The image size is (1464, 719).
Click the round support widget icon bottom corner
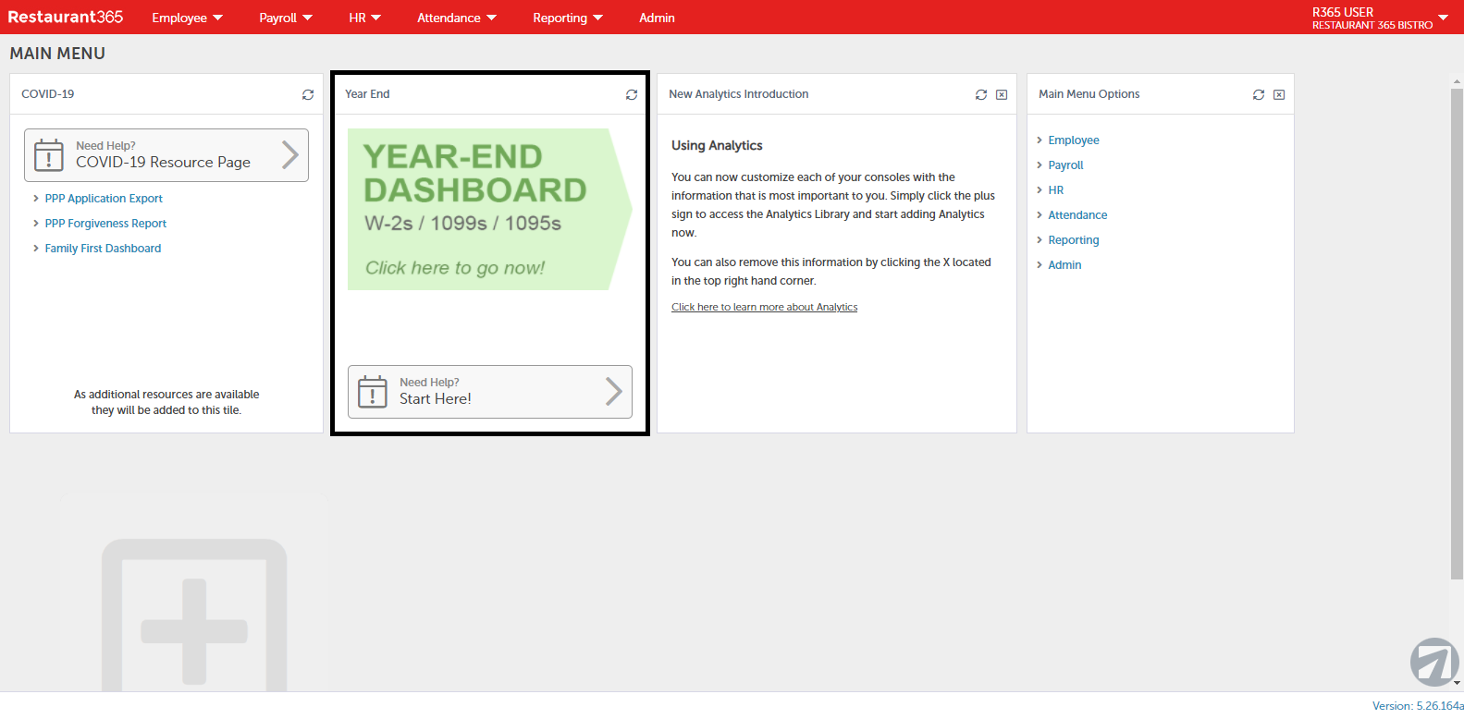(x=1434, y=662)
